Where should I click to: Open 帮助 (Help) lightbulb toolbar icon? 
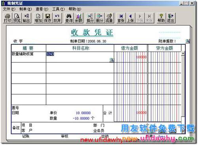(161, 18)
